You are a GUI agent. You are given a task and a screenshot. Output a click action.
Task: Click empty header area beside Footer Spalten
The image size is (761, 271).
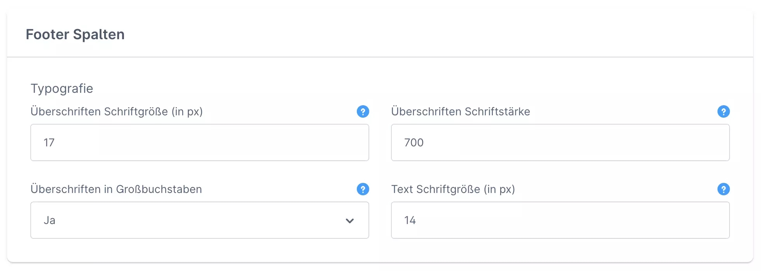(x=428, y=35)
